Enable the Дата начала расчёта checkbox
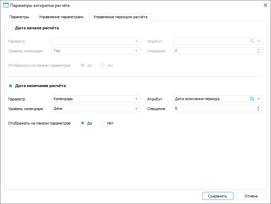This screenshot has height=204, width=271. click(x=10, y=28)
